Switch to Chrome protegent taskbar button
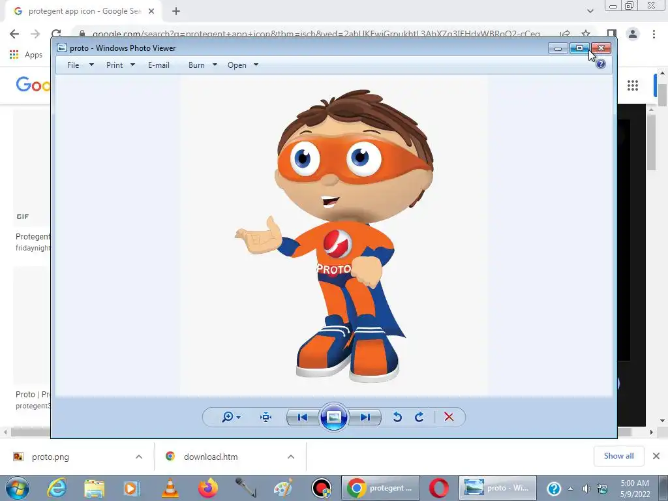The image size is (668, 501). (x=380, y=488)
